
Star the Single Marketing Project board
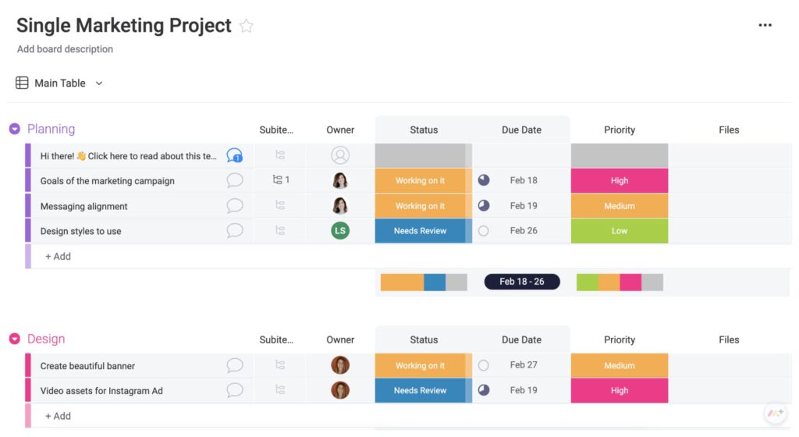tap(246, 26)
